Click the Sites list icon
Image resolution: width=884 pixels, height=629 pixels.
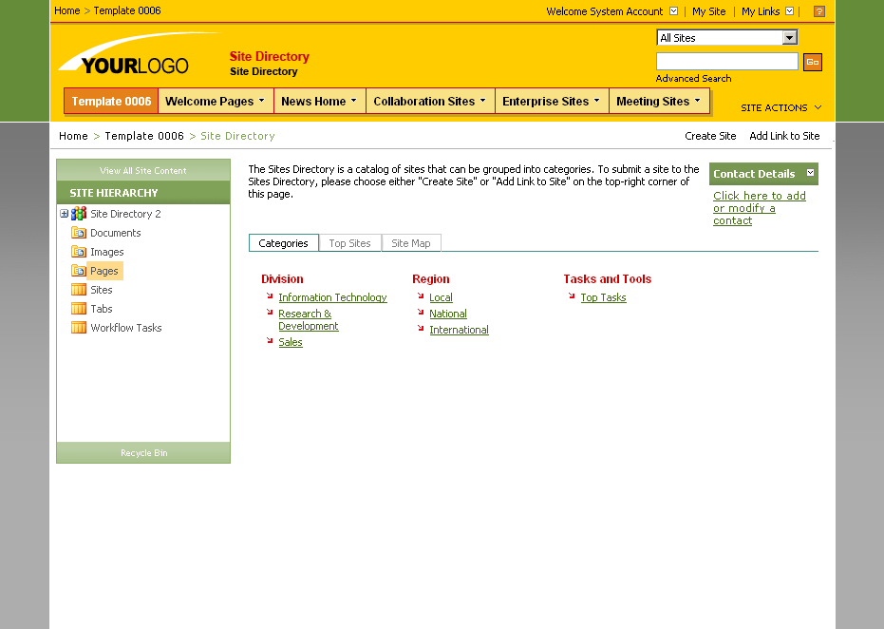pos(77,290)
